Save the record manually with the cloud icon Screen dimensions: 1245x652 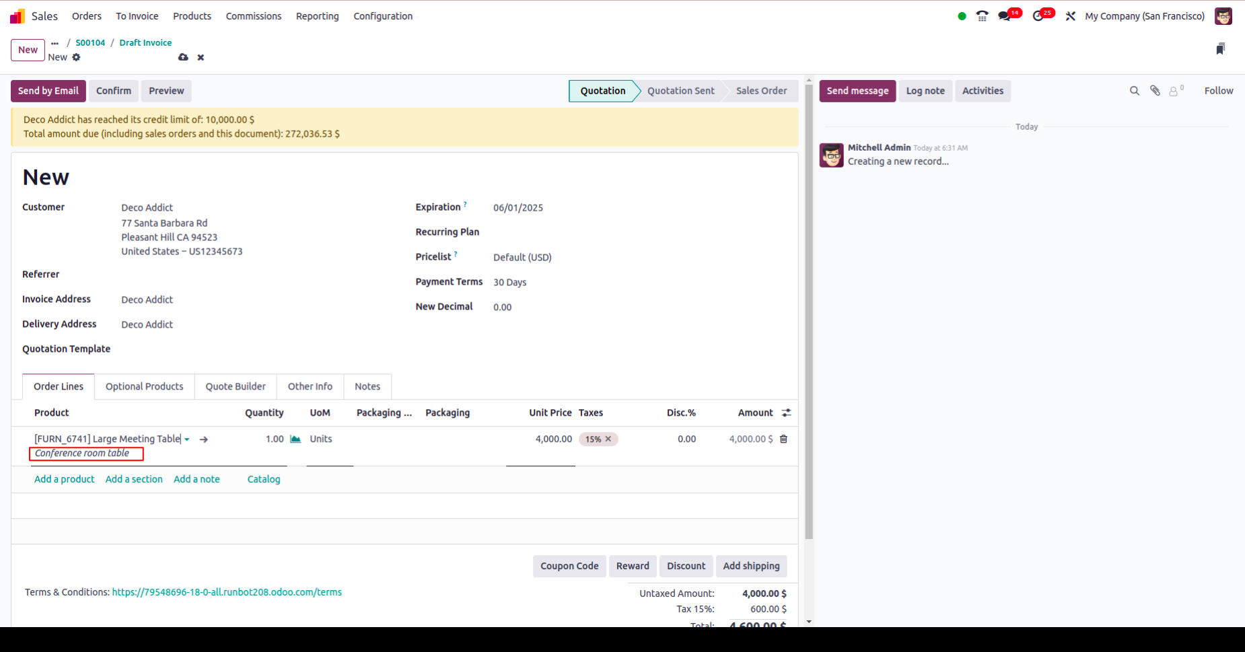pos(183,57)
